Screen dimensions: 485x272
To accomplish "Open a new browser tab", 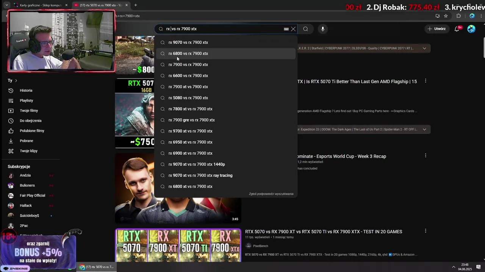I will point(136,5).
